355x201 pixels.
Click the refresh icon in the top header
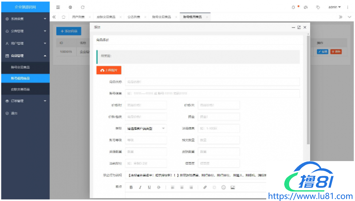(x=83, y=7)
